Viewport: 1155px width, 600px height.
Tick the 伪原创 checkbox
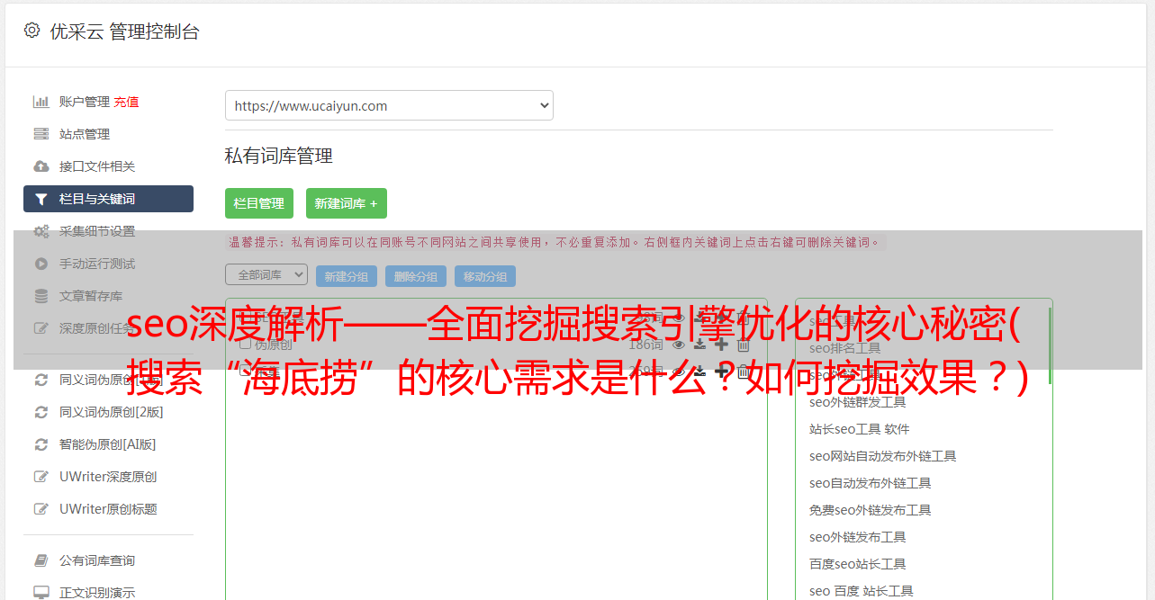click(245, 344)
